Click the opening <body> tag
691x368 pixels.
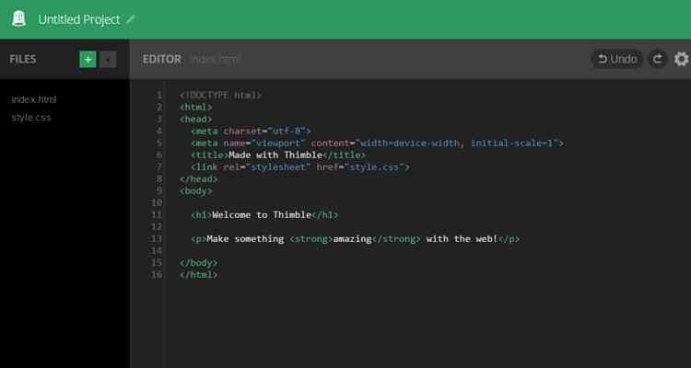click(196, 191)
